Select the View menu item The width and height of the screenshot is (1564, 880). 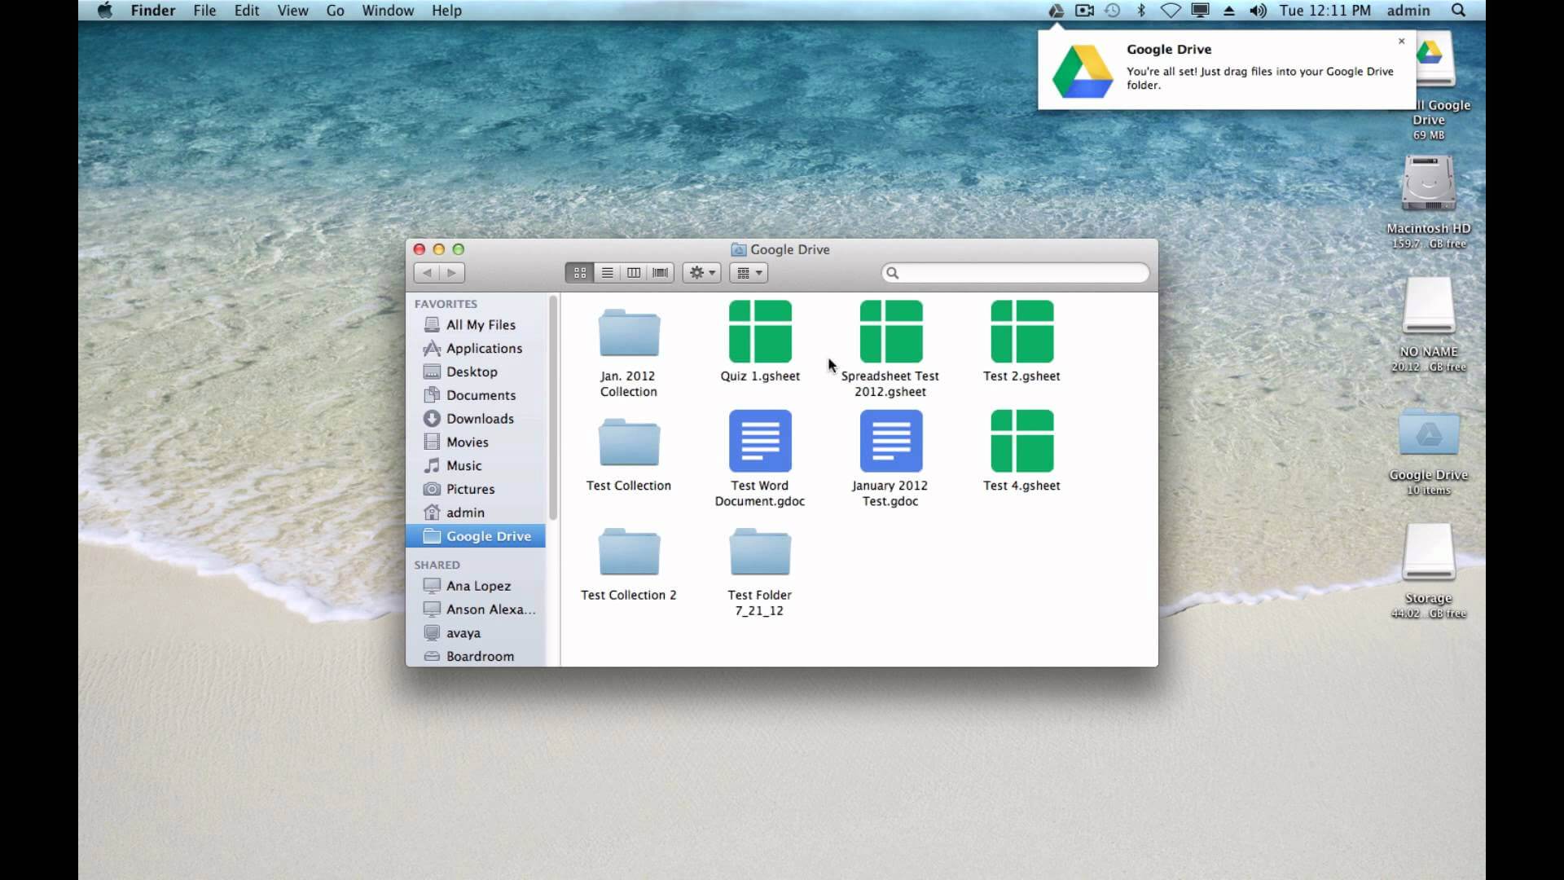coord(292,11)
